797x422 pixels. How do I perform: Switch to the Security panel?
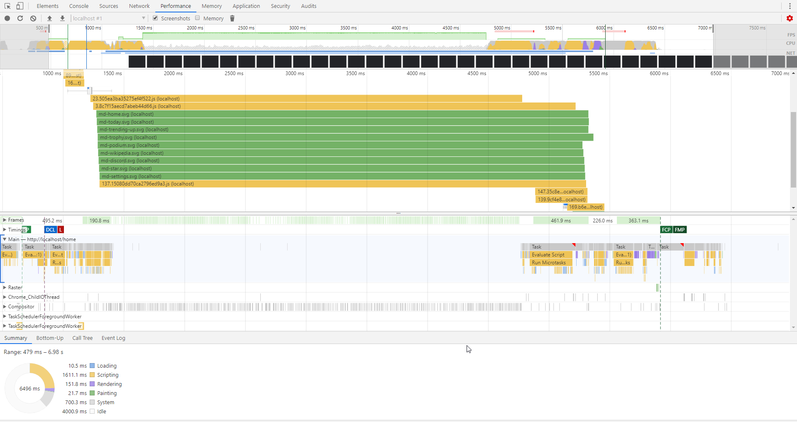(x=281, y=6)
